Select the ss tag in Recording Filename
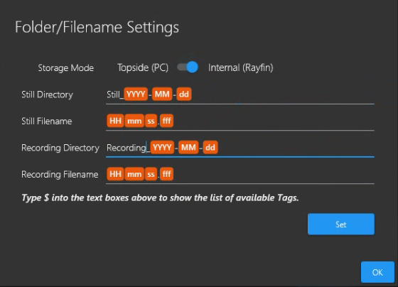 (x=151, y=174)
